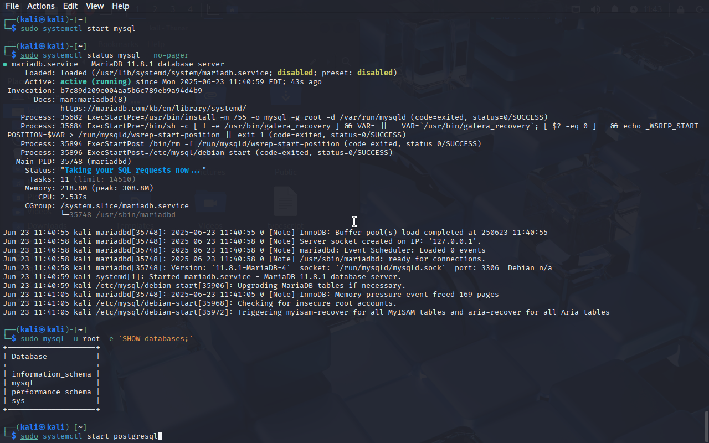Screen dimensions: 709x443
Task: Click the '35748 /usr/sbin/mariadbd' process entry
Action: tap(122, 215)
